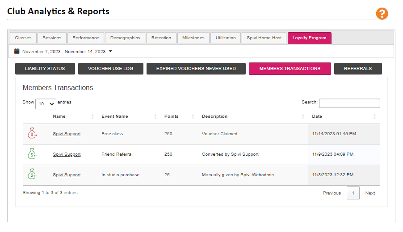Open the Show entries count dropdown
The width and height of the screenshot is (403, 232).
(x=46, y=104)
